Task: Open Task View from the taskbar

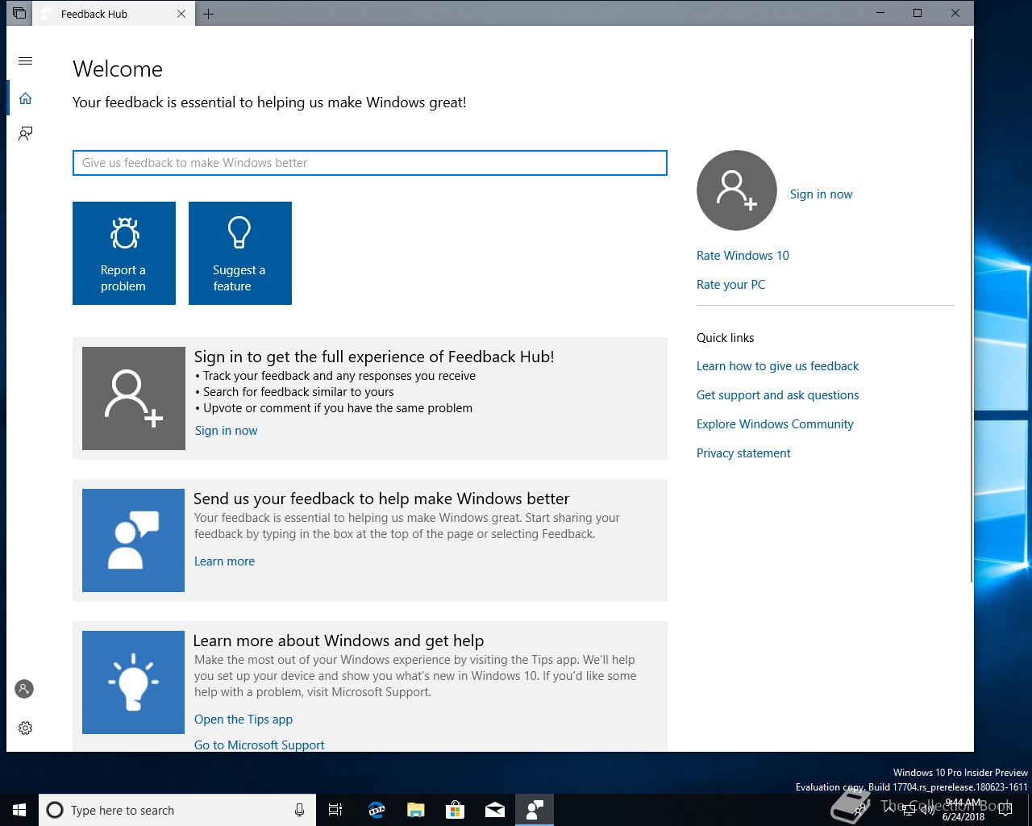Action: (x=335, y=810)
